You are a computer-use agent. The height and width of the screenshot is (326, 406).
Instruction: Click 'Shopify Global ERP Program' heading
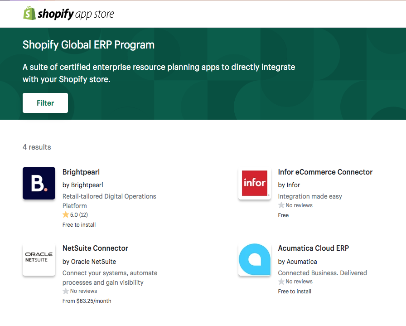pyautogui.click(x=88, y=45)
